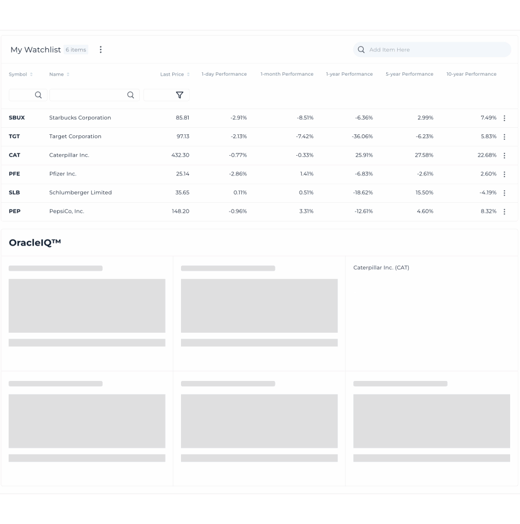Click the search icon in the Symbol filter box
The height and width of the screenshot is (524, 520).
click(x=37, y=94)
